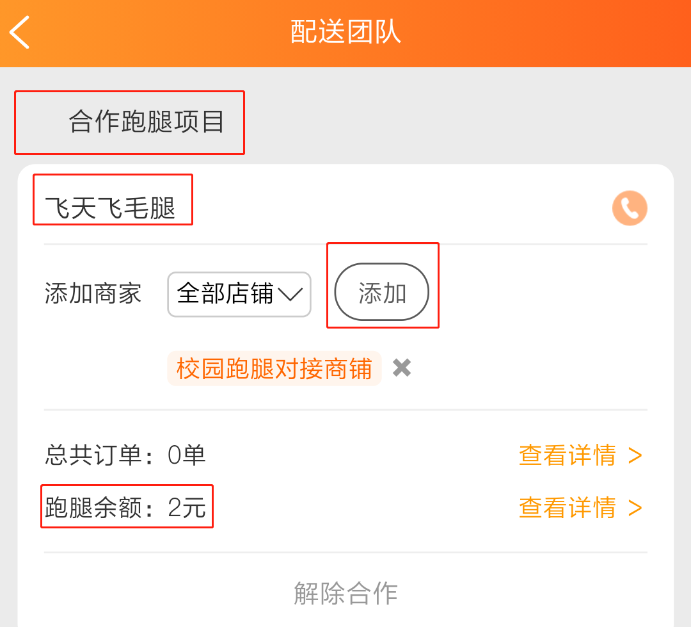Screen dimensions: 691x627
Task: Call 飞天飞毛腿 via the phone icon
Action: coord(630,209)
